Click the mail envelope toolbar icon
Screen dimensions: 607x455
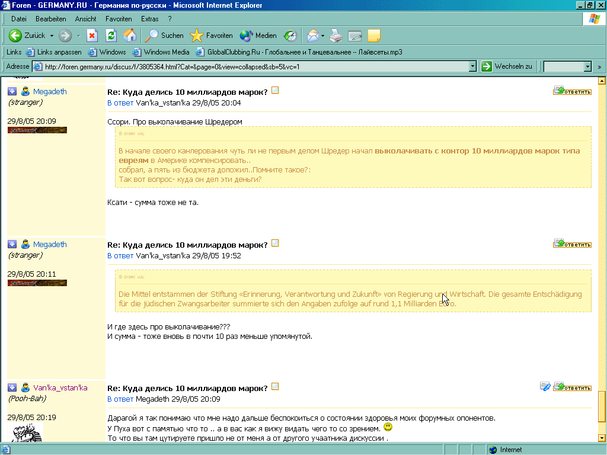tap(313, 36)
